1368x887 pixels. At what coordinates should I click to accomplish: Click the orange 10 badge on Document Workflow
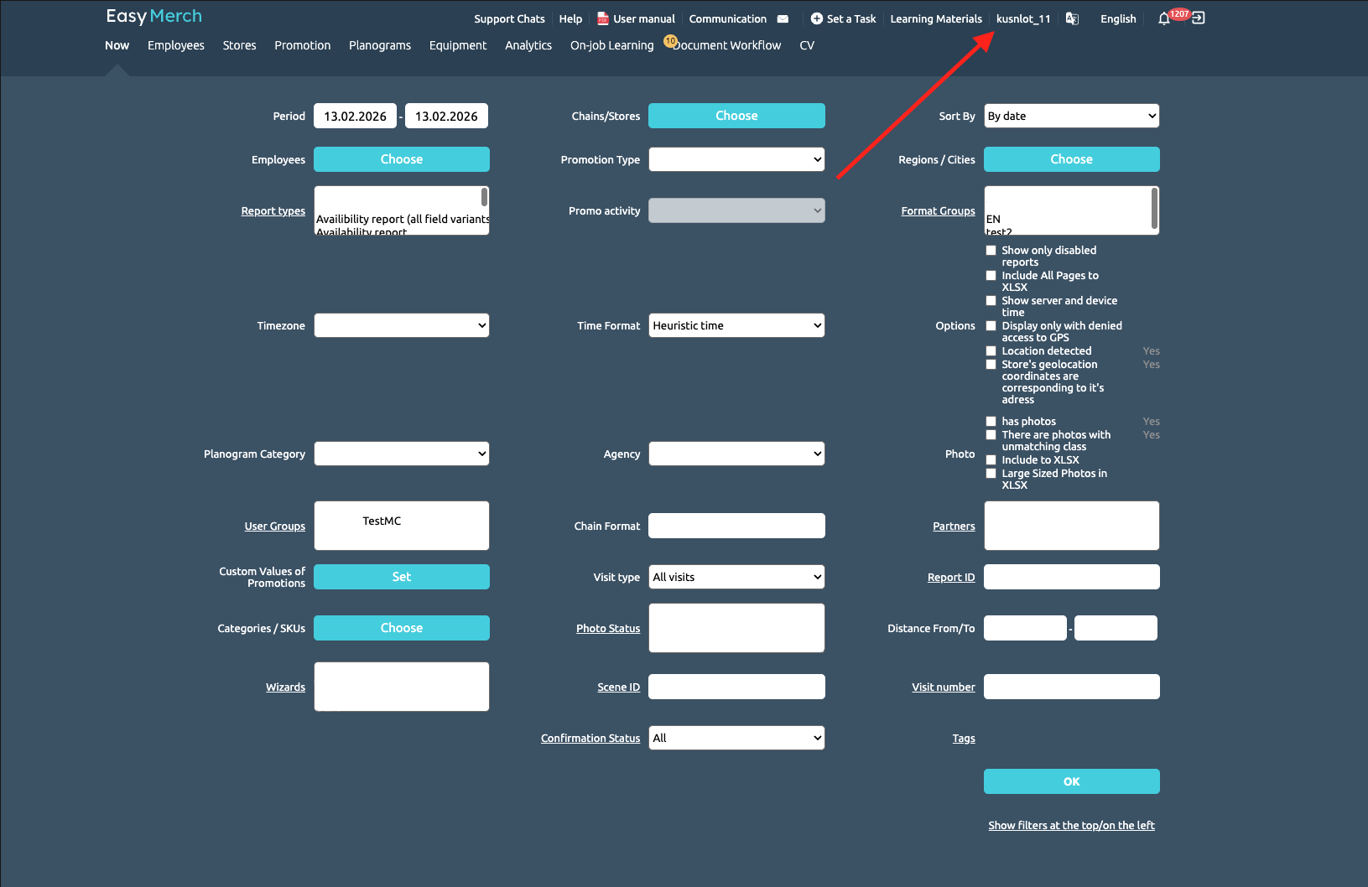point(670,40)
